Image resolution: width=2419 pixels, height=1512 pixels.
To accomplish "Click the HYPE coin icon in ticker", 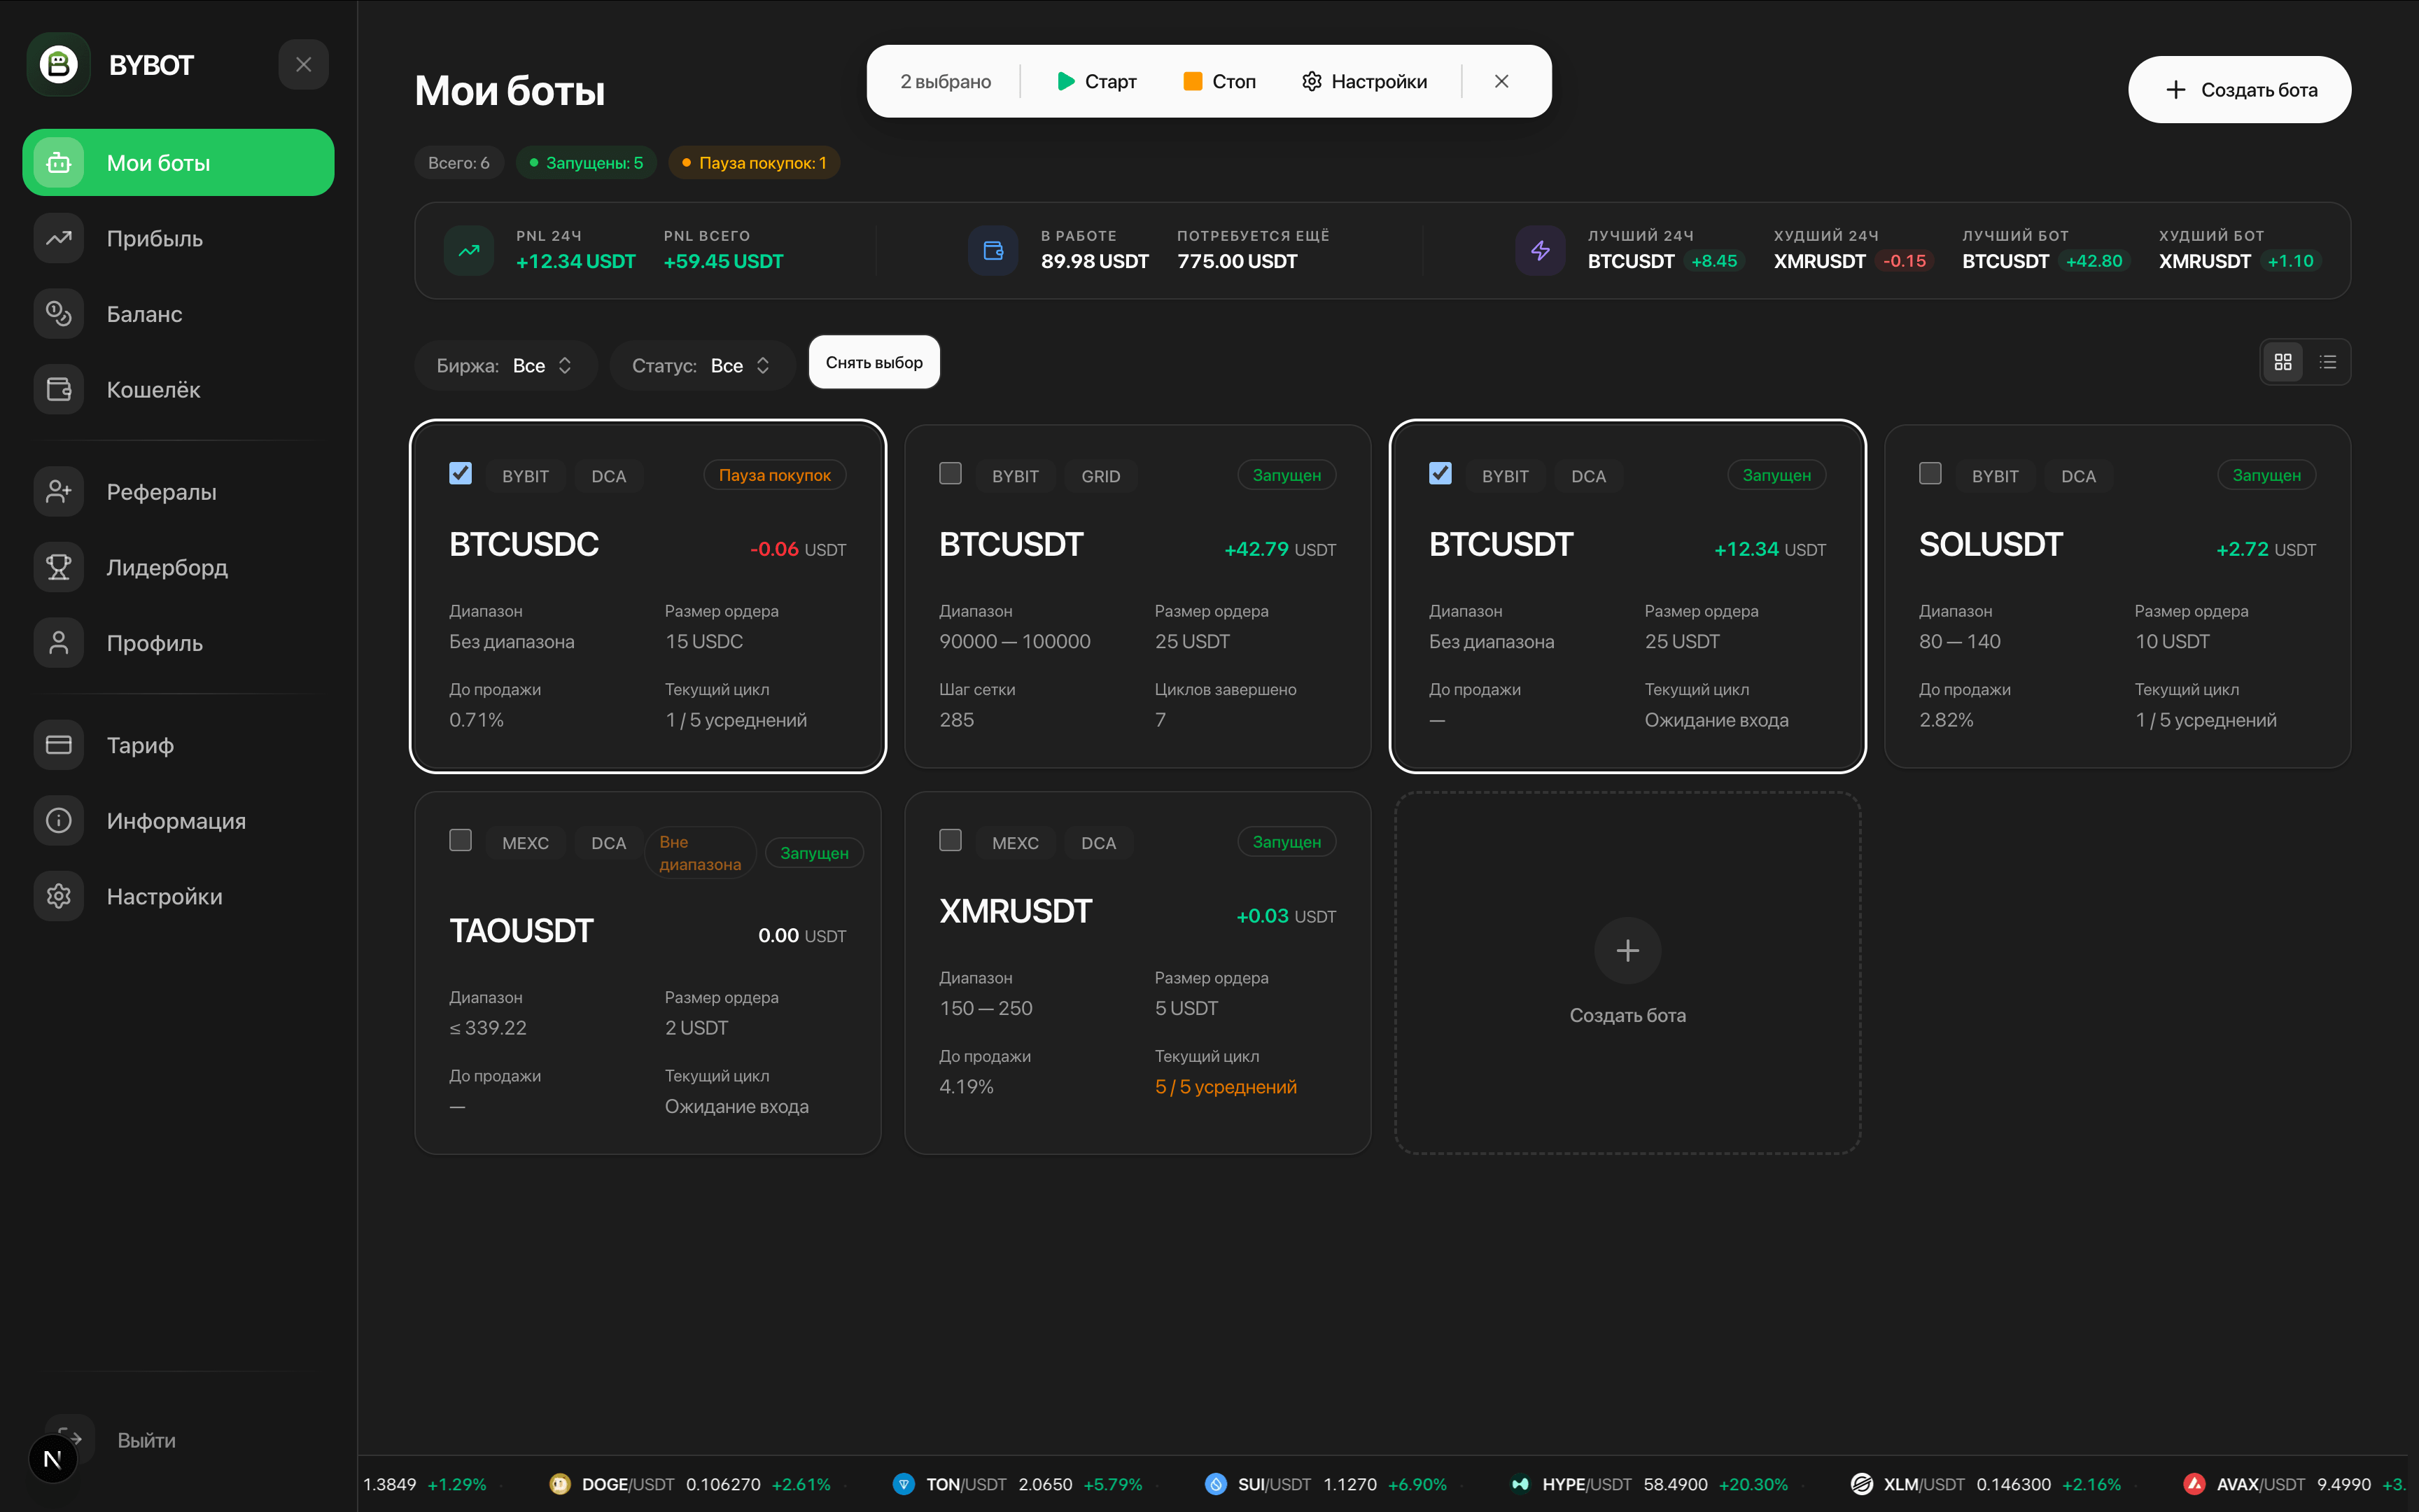I will (x=1520, y=1484).
